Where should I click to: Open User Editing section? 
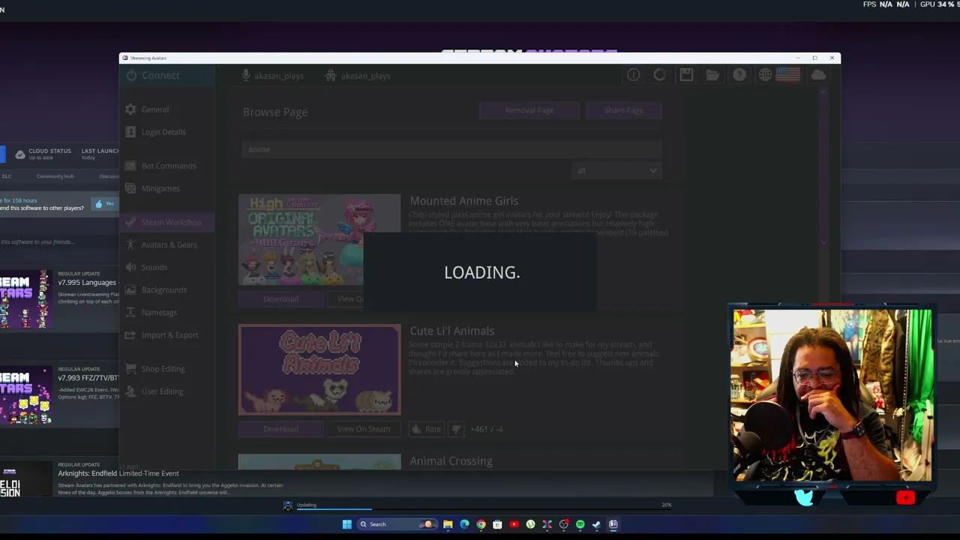pyautogui.click(x=162, y=391)
